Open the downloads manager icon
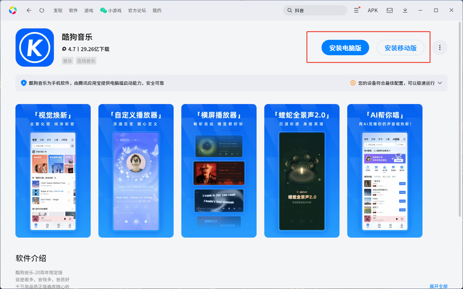The width and height of the screenshot is (463, 289). pos(405,10)
